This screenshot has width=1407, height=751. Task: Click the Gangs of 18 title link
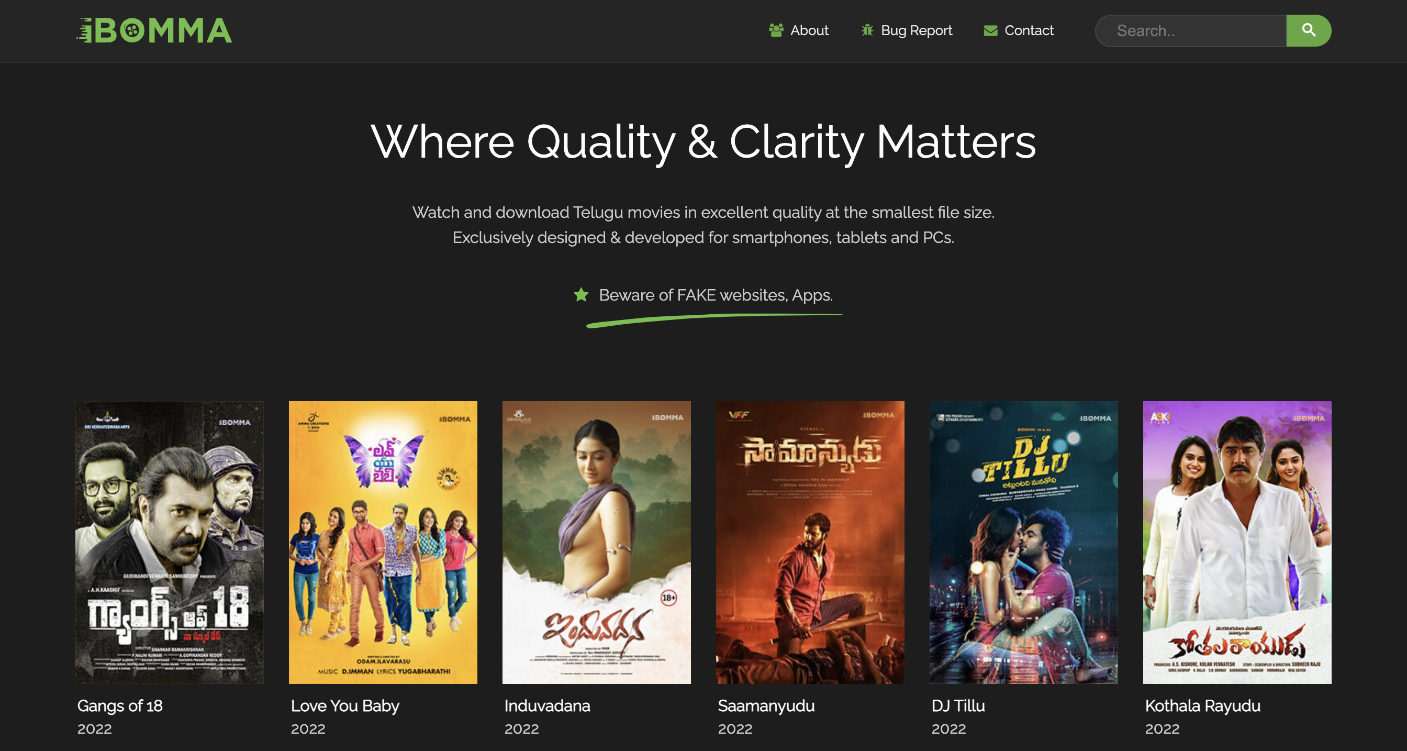point(120,705)
